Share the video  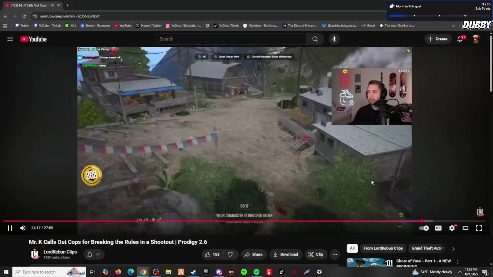[253, 254]
